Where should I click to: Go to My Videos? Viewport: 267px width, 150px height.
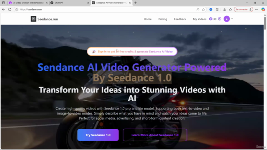pos(199,19)
